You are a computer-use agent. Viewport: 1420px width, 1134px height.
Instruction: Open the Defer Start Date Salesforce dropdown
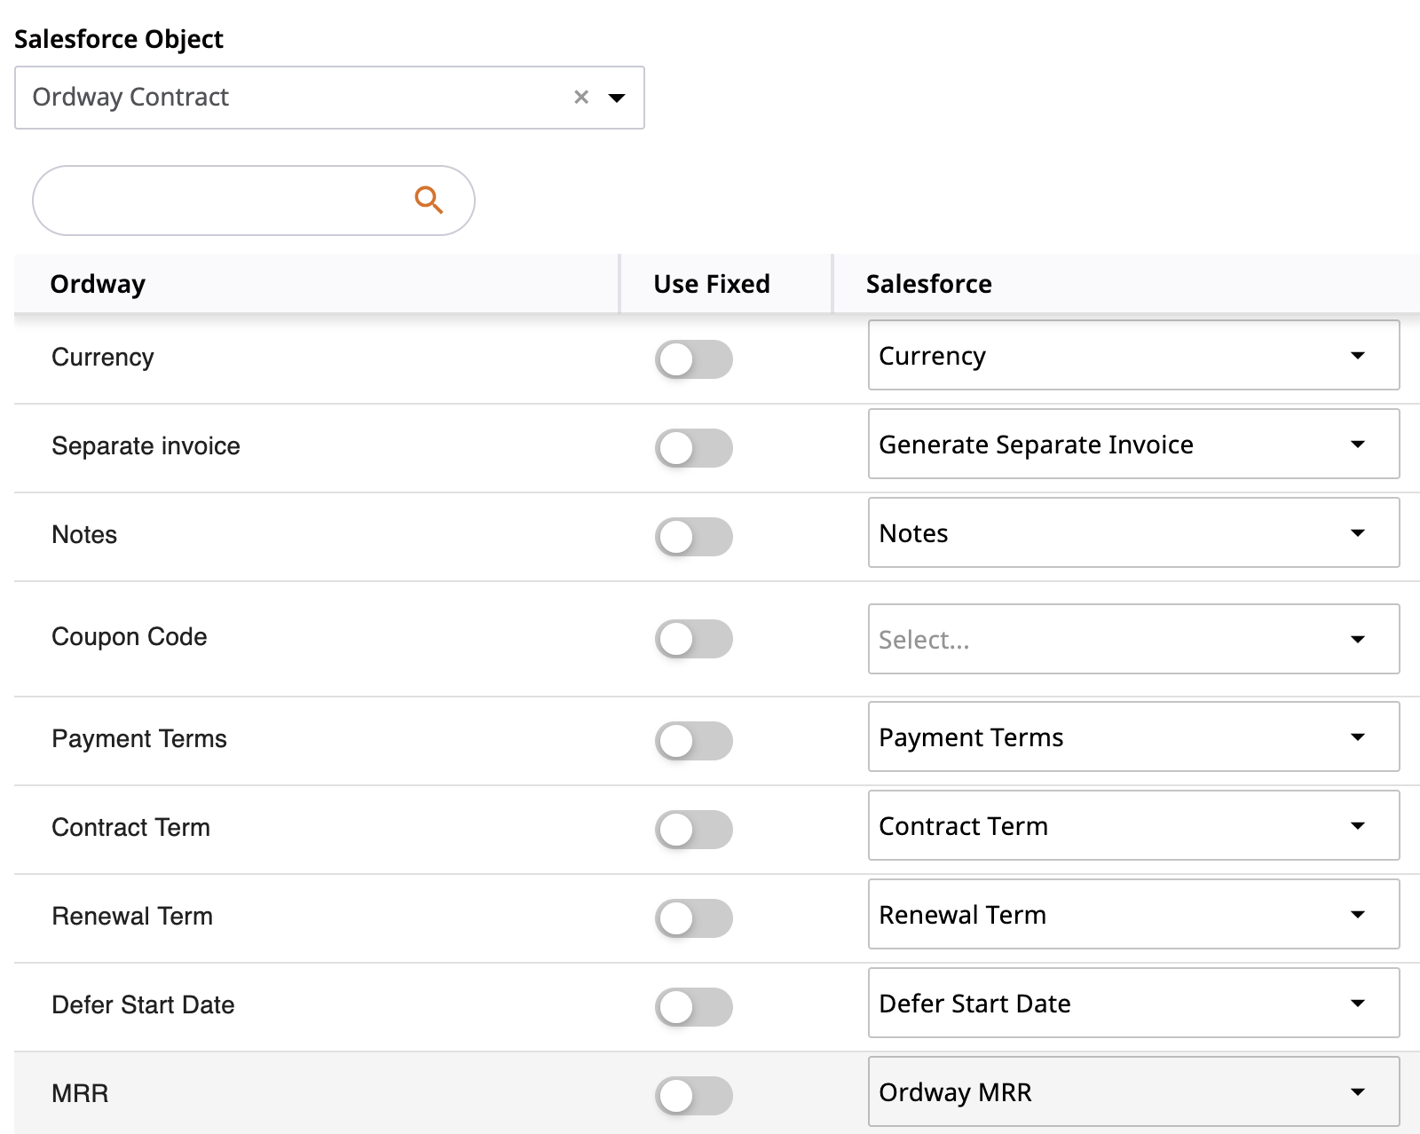[x=1133, y=1003]
